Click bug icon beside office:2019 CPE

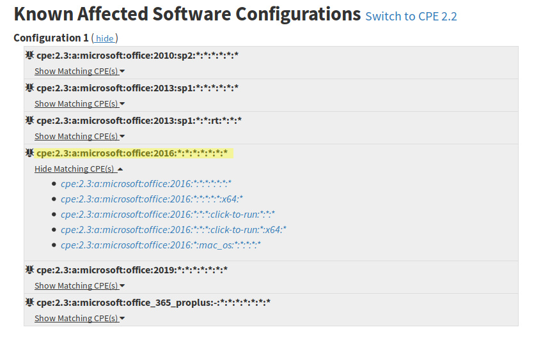pyautogui.click(x=29, y=269)
